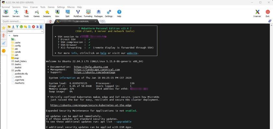
Task: Open the View toolbar icon
Action: tap(57, 14)
